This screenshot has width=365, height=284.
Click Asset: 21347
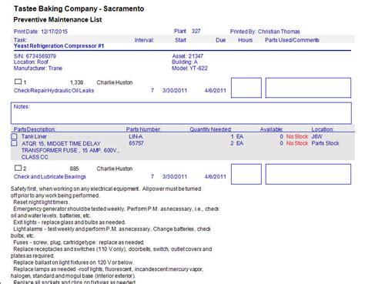[188, 56]
